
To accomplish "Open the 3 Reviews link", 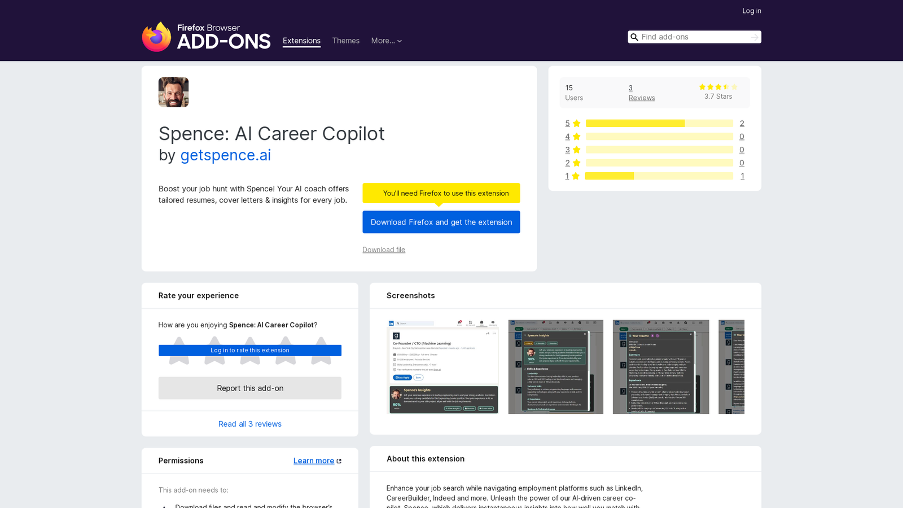I will point(642,93).
